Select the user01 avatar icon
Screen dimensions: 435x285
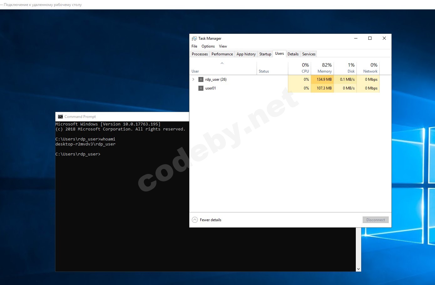[x=201, y=88]
